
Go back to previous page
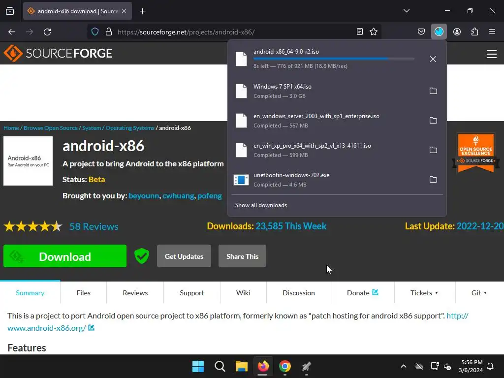(x=12, y=31)
